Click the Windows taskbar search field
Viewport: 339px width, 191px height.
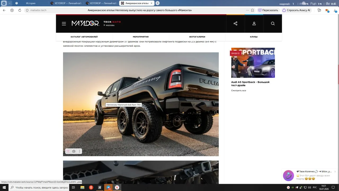[39, 187]
